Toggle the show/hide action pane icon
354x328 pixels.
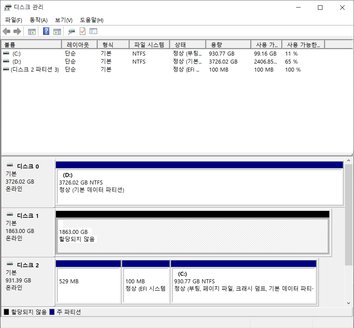57,32
